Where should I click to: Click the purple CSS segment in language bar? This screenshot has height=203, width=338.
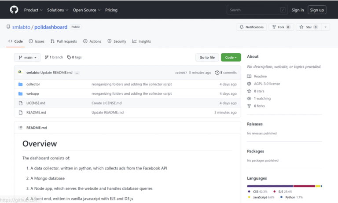point(270,186)
